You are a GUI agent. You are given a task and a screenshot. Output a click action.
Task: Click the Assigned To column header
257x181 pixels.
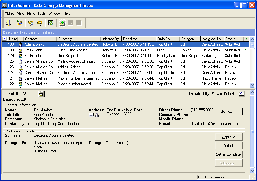212,39
